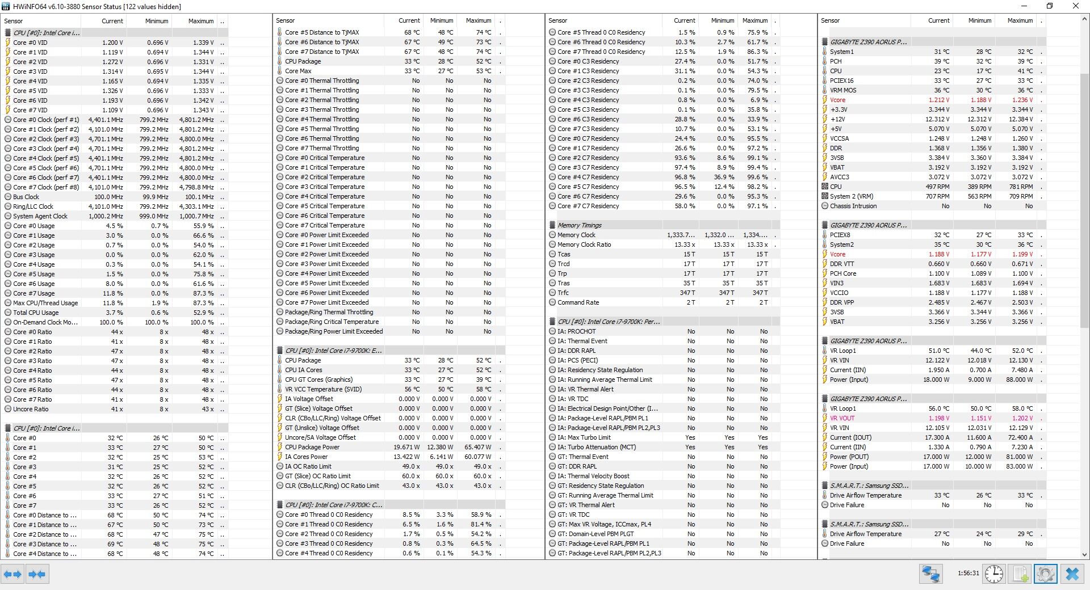Click scrollbar down arrow at right edge
This screenshot has height=590, width=1090.
click(1085, 555)
